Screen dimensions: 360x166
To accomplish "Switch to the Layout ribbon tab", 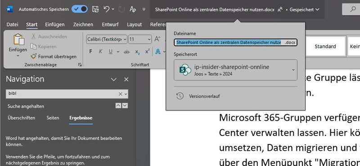I will pos(134,25).
